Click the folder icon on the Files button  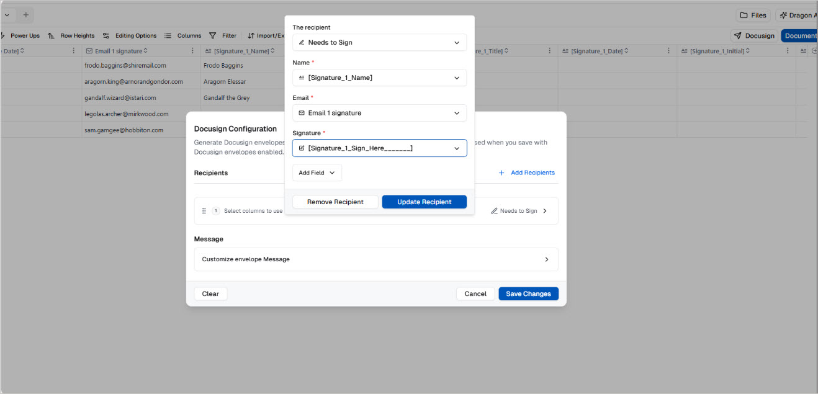click(744, 15)
